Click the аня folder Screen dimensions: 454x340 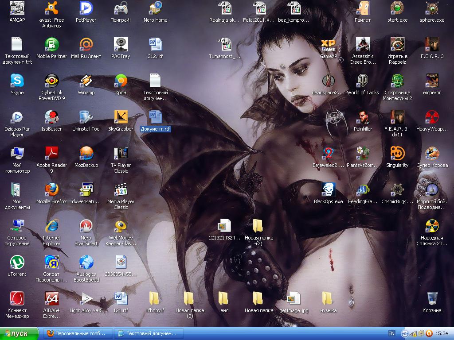pos(224,298)
